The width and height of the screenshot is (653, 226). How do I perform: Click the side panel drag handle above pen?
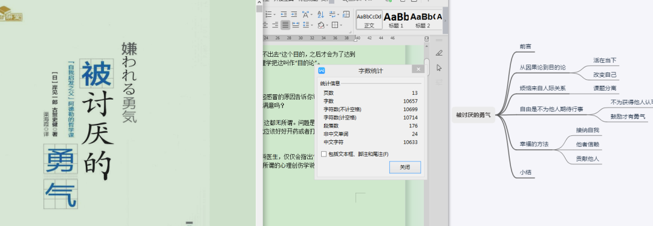click(x=439, y=40)
